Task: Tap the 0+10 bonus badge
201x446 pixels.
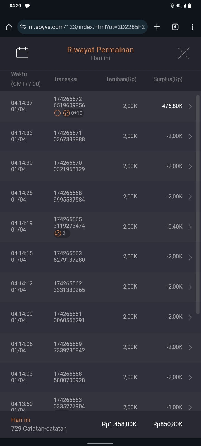Action: click(x=73, y=113)
